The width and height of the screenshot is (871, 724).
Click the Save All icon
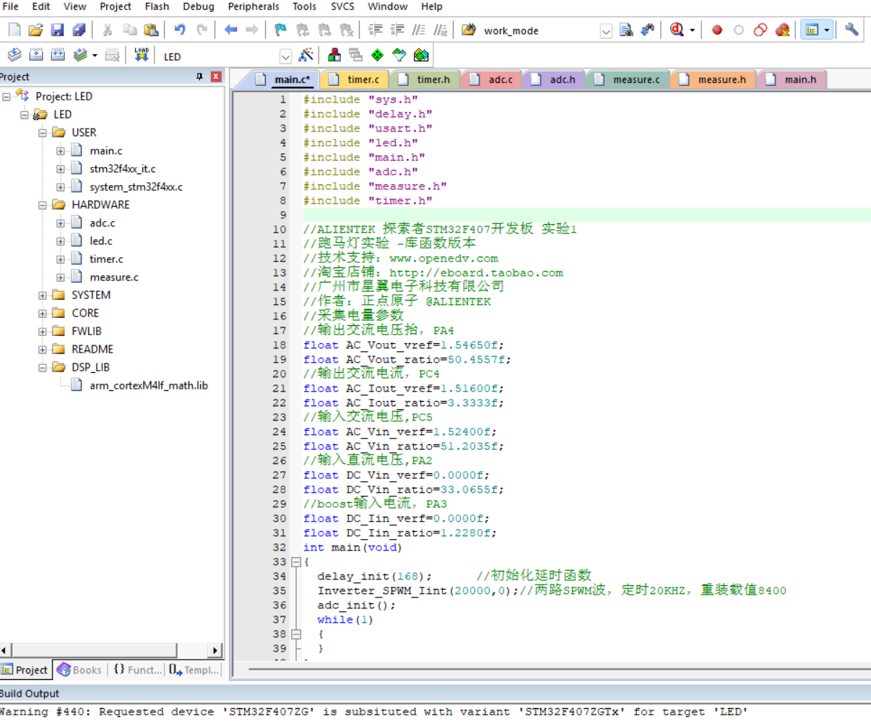[x=79, y=30]
